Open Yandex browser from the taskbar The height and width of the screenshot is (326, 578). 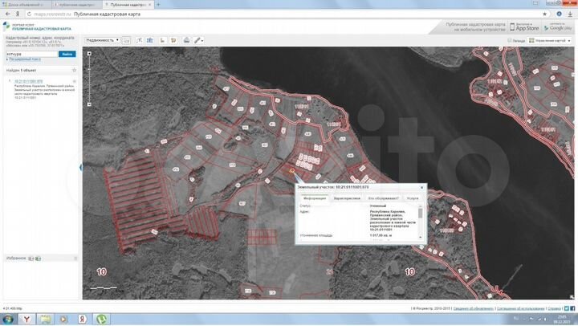coord(26,319)
